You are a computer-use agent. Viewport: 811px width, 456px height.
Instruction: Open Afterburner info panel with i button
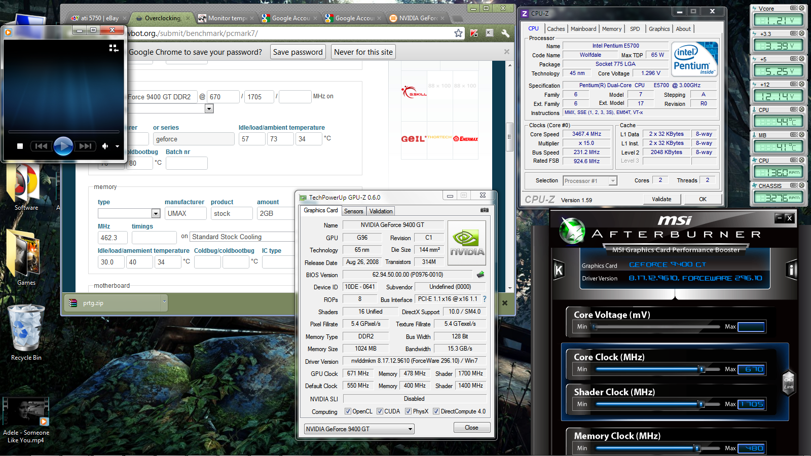[x=791, y=270]
